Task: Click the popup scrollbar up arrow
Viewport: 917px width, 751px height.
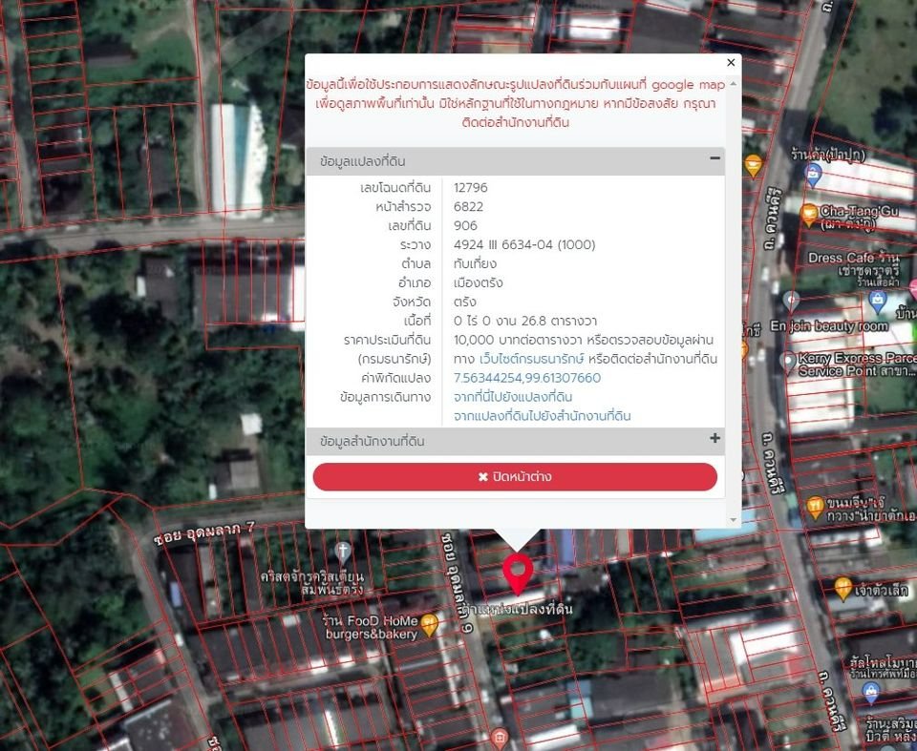Action: click(734, 84)
